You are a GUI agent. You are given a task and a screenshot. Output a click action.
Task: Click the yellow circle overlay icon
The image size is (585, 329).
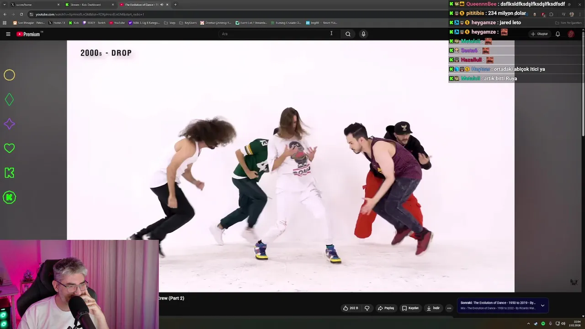pos(9,75)
